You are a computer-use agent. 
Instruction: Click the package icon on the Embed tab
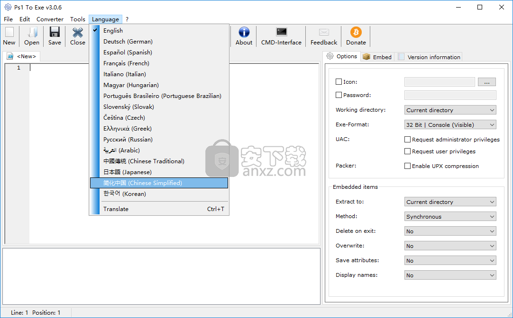pos(366,57)
